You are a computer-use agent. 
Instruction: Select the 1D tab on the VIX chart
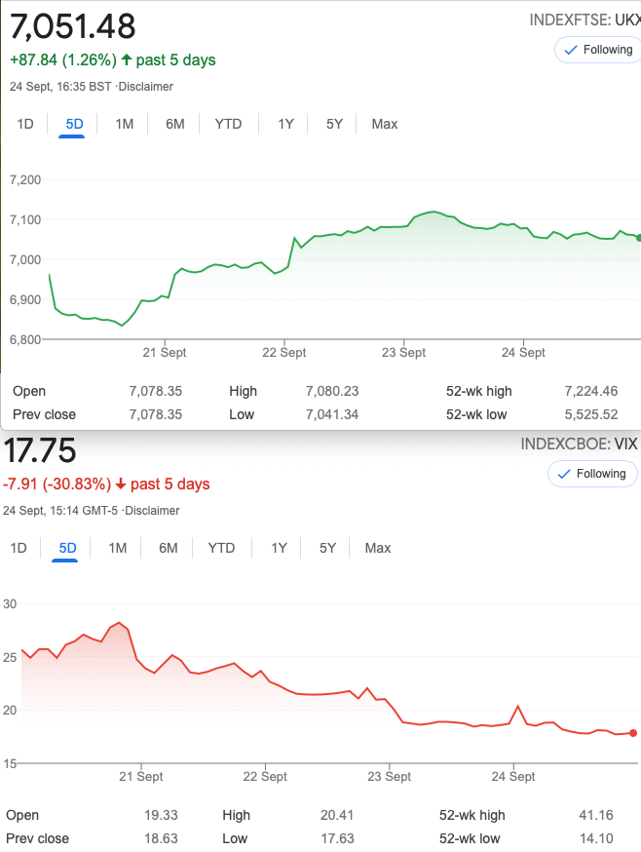click(x=18, y=548)
